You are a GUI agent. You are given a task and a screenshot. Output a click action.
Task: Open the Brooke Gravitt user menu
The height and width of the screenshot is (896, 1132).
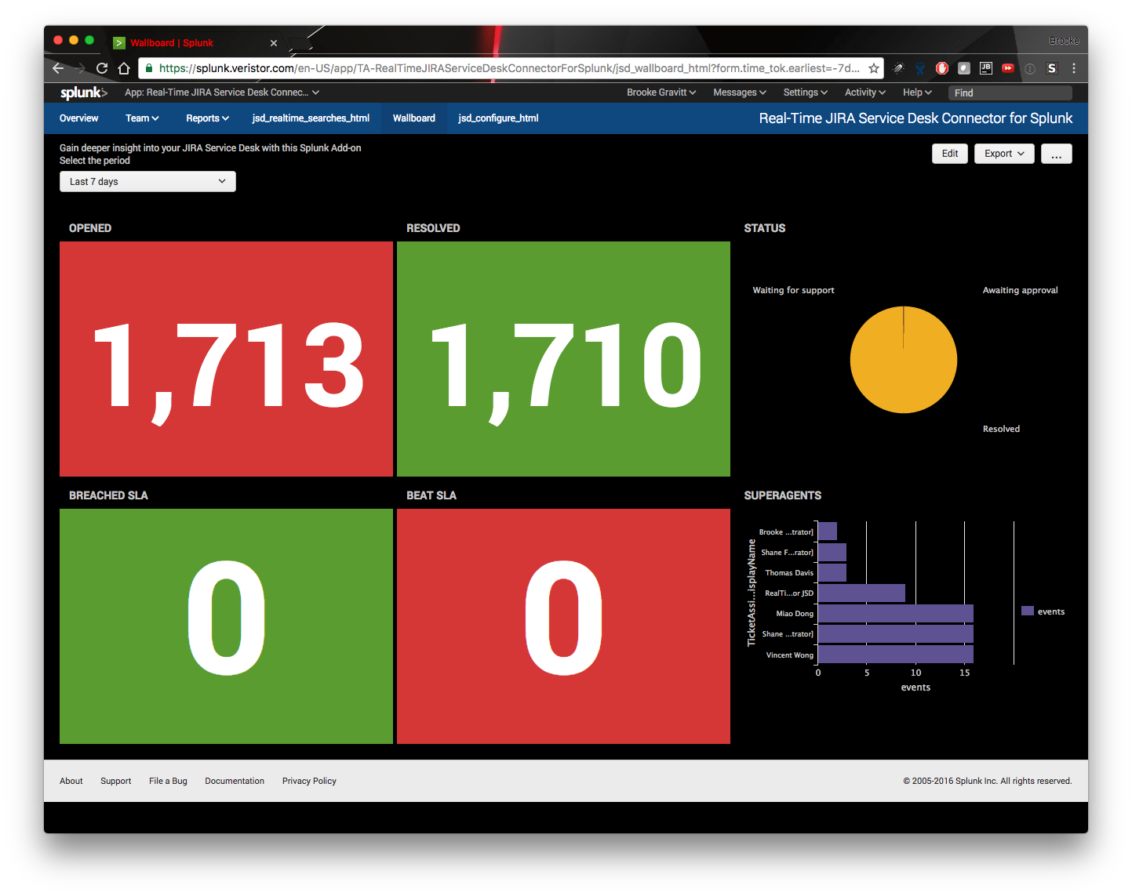(661, 93)
